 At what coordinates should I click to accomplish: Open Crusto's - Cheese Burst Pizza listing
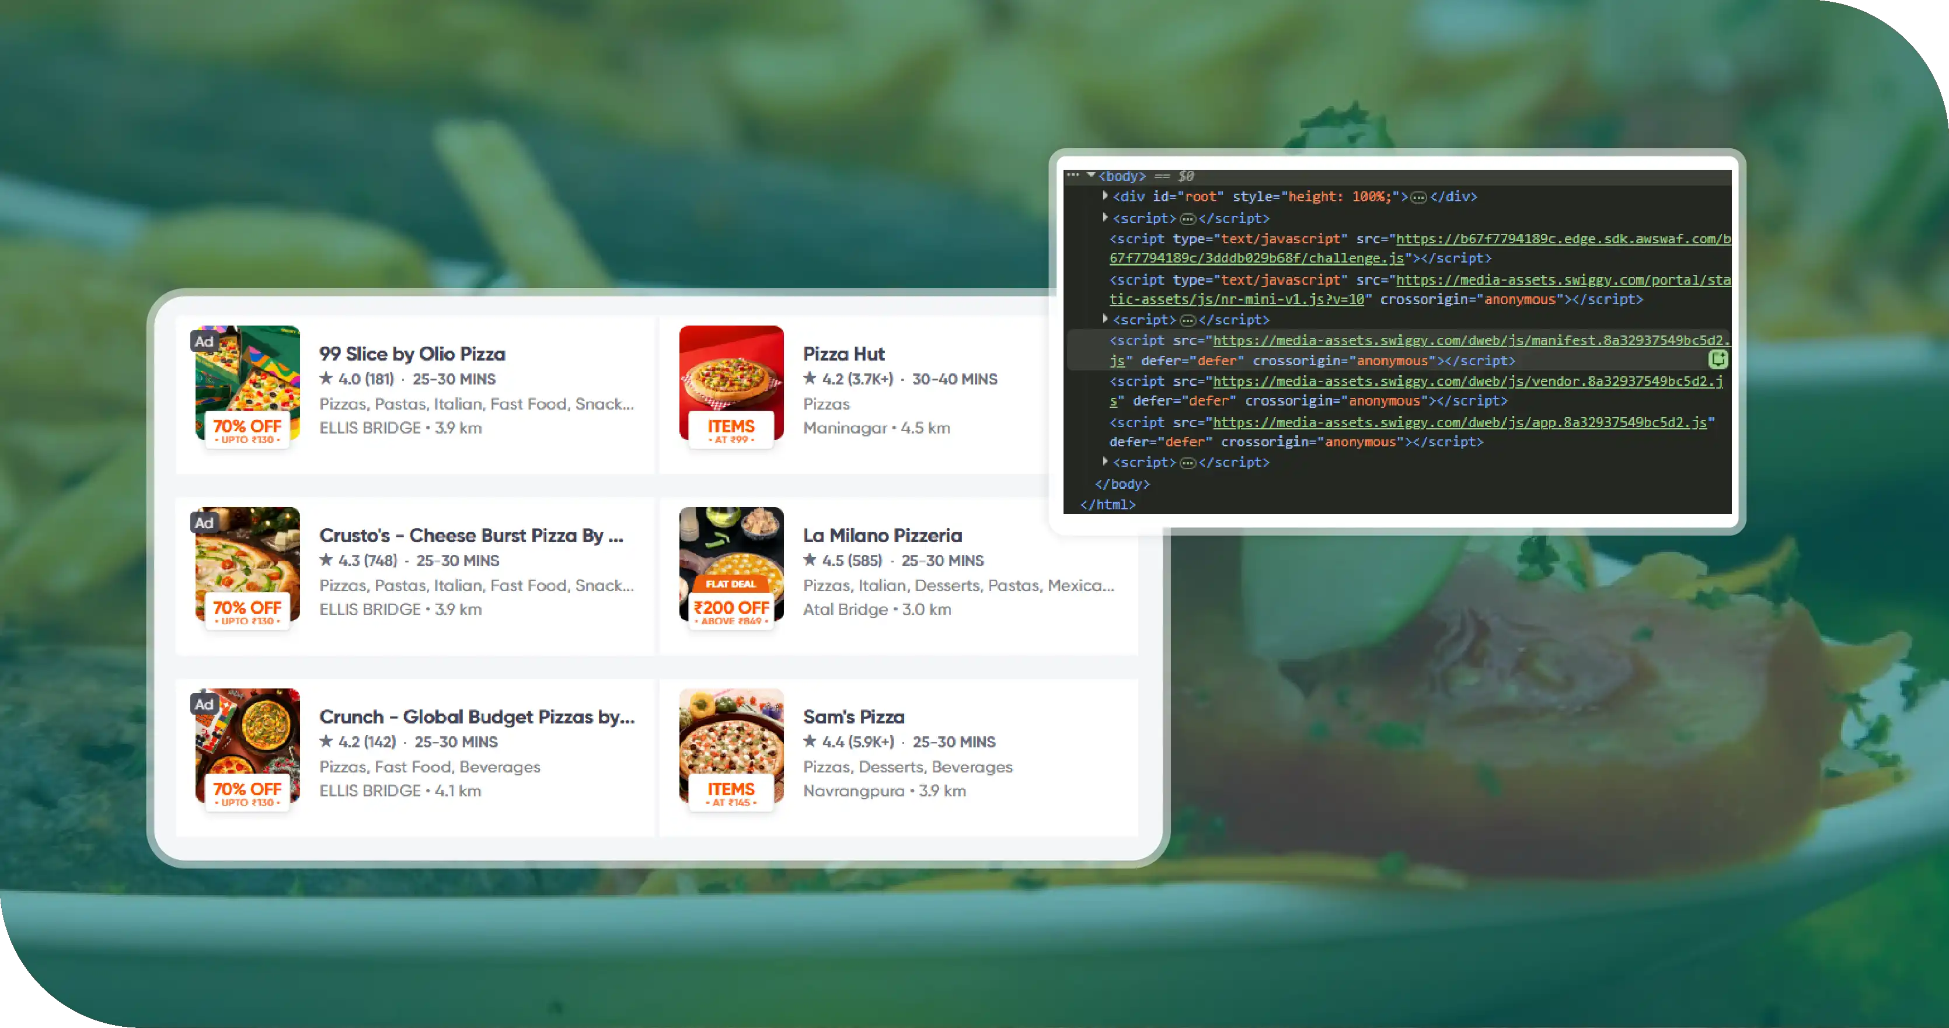[470, 535]
